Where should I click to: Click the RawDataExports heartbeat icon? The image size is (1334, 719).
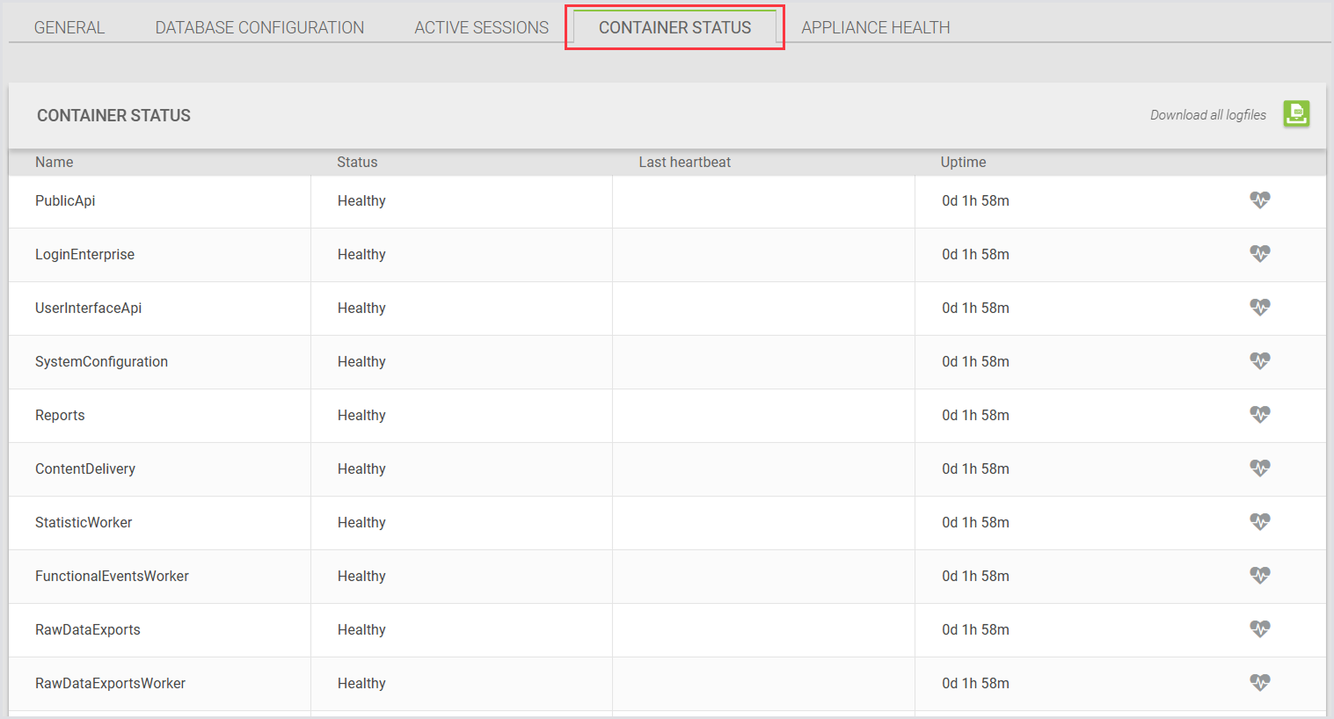coord(1260,629)
